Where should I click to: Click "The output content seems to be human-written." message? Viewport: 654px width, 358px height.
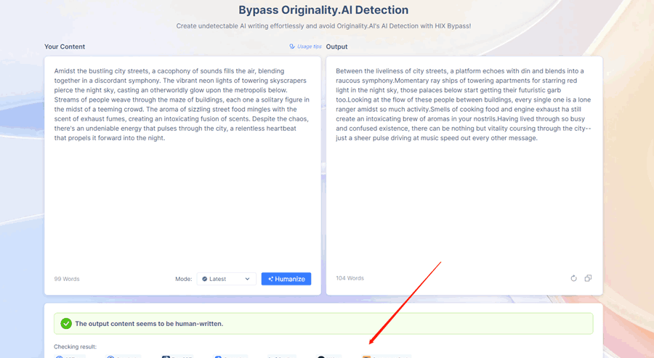pyautogui.click(x=149, y=323)
